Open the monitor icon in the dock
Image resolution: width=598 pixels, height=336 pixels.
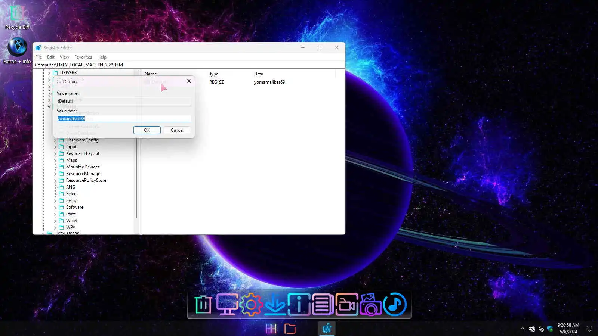pyautogui.click(x=227, y=305)
